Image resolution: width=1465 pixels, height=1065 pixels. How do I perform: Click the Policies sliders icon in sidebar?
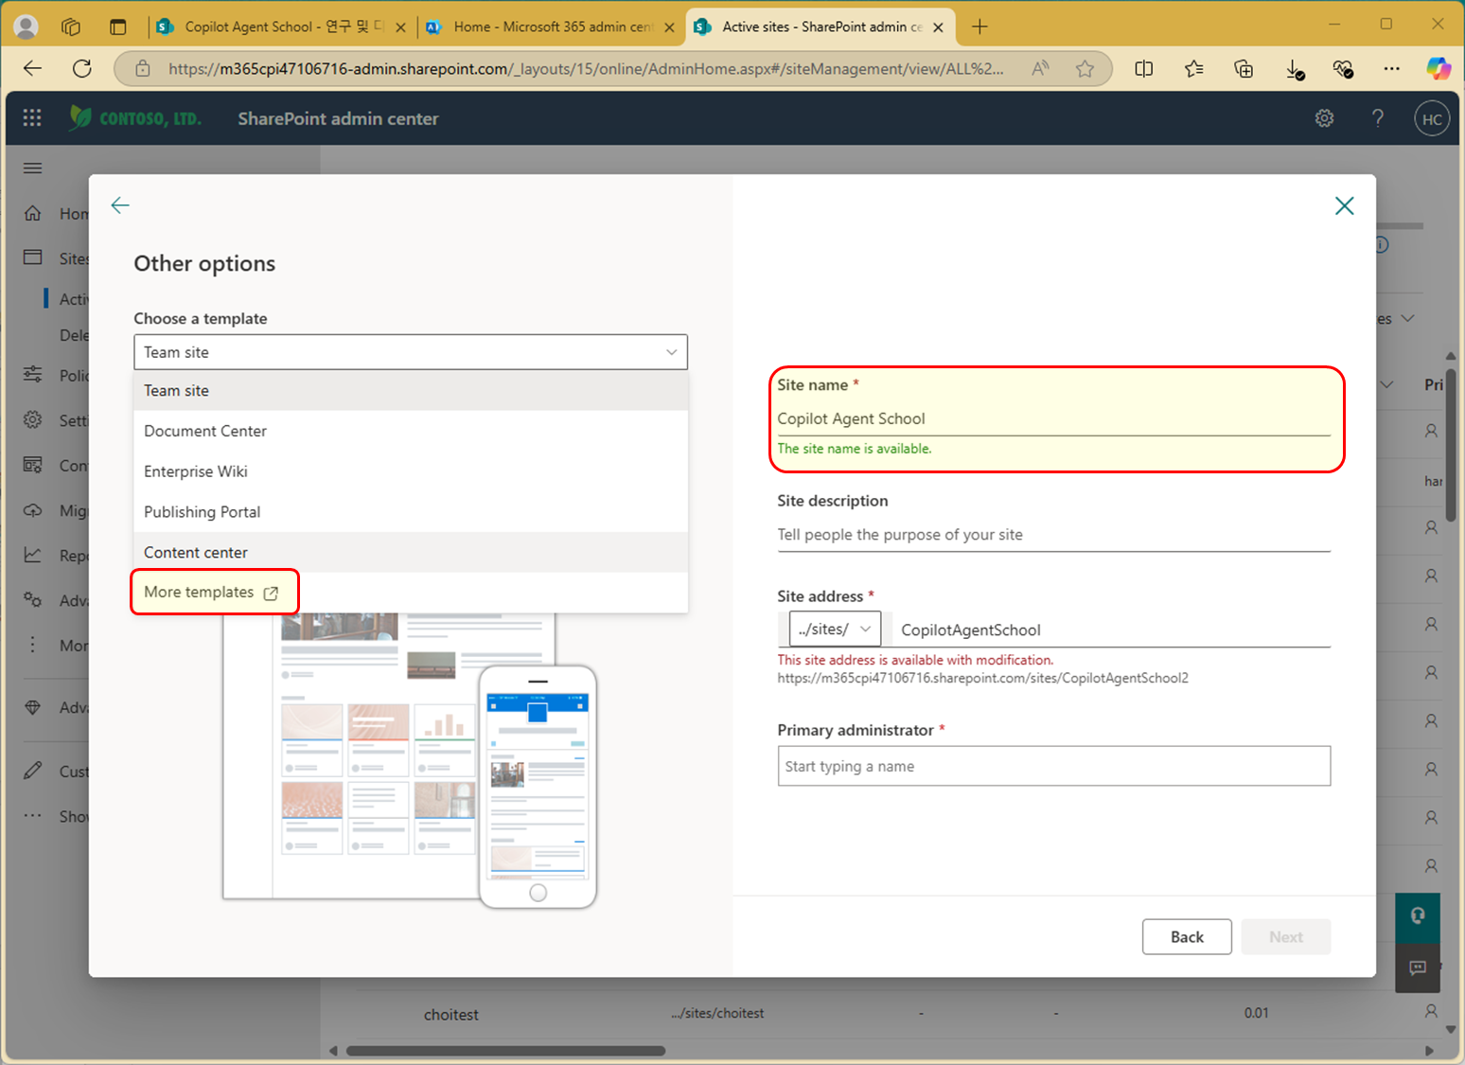32,375
